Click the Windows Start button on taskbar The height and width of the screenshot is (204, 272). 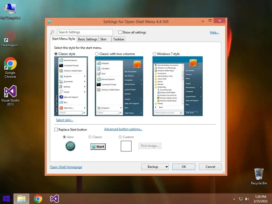[x=6, y=199]
